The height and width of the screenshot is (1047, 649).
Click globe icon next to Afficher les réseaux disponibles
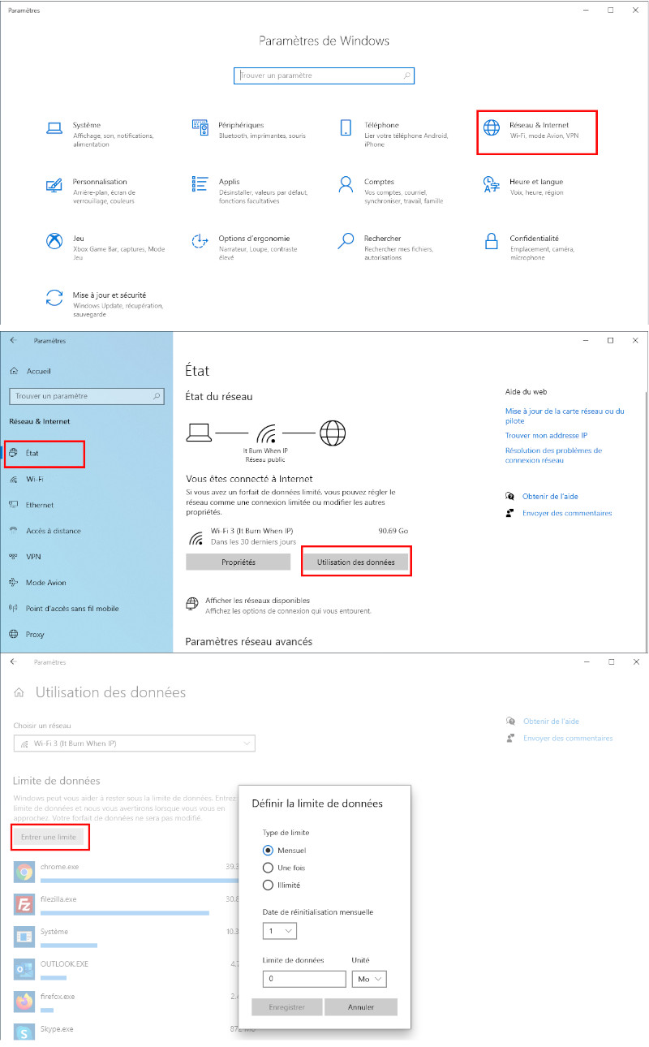coord(192,604)
